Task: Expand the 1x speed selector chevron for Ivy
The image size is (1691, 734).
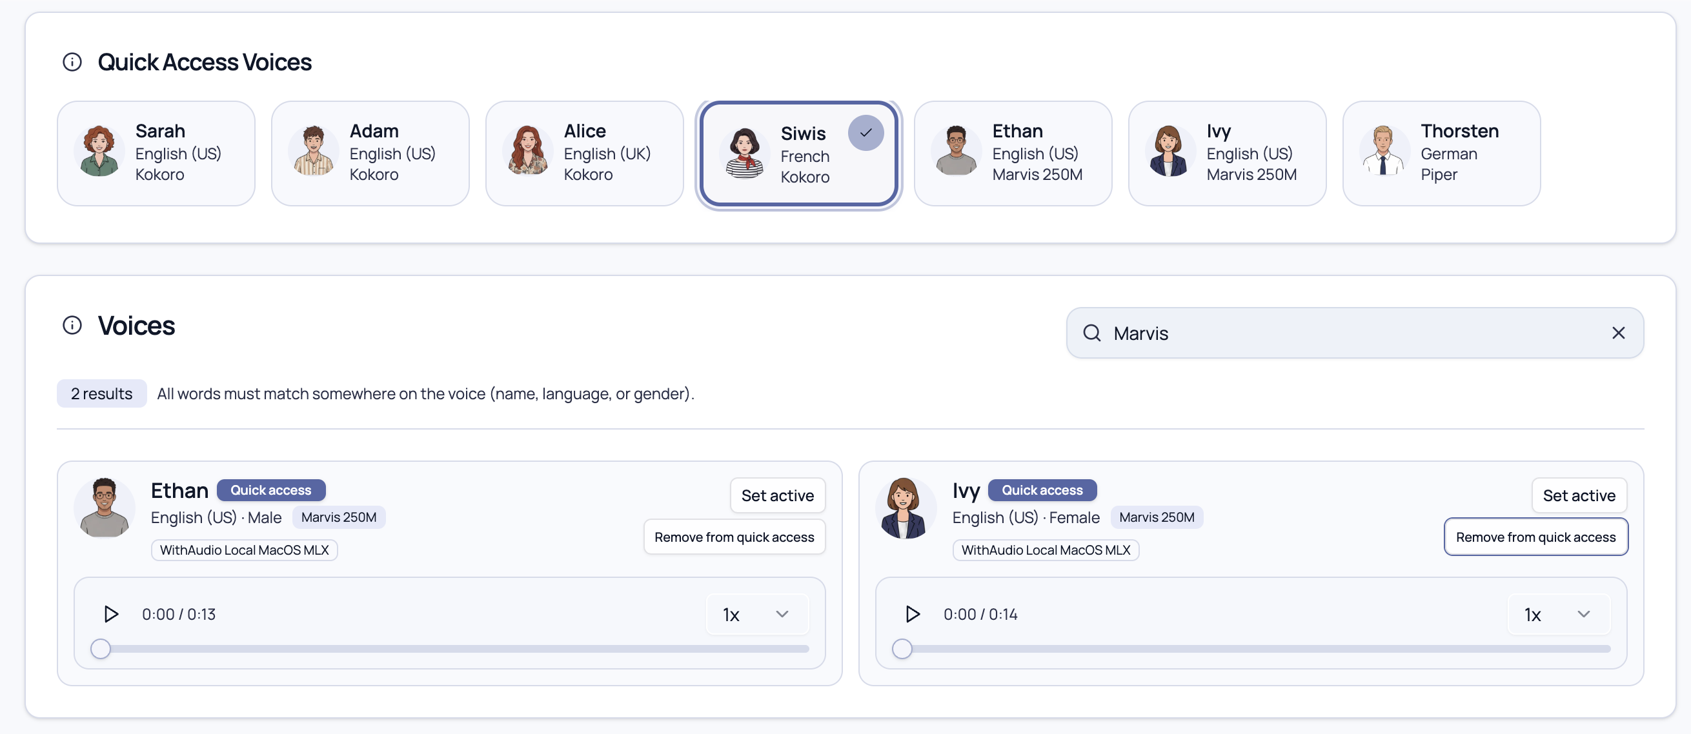Action: point(1583,615)
